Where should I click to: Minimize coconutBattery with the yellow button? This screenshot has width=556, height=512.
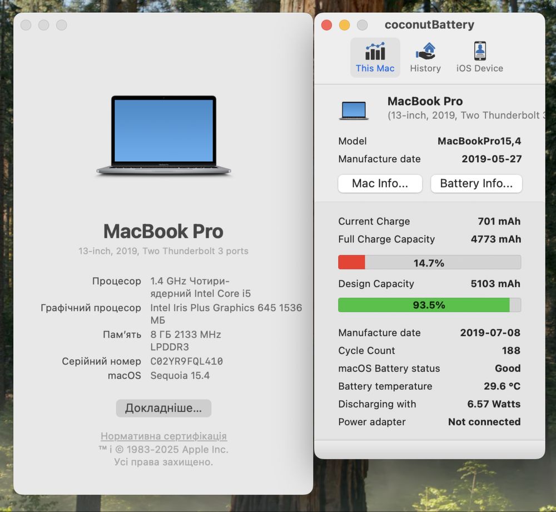344,25
